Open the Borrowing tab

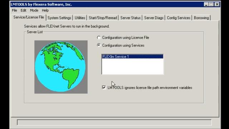201,18
